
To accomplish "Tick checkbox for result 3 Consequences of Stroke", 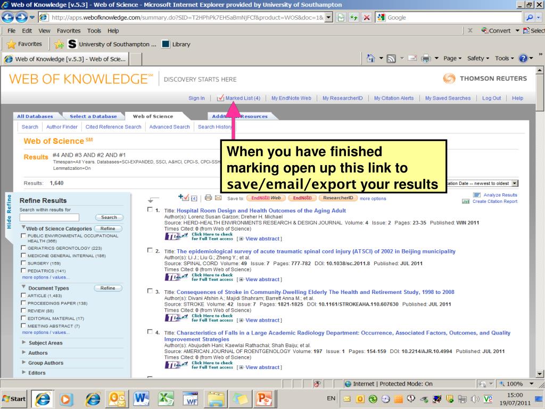I will coord(150,291).
